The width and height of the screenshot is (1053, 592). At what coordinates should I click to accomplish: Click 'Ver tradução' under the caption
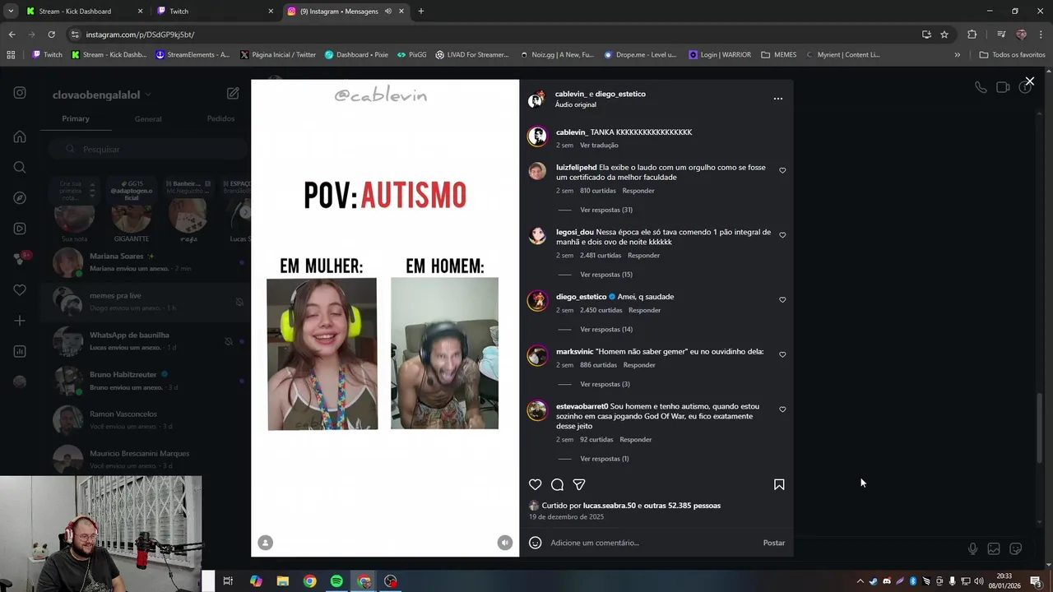click(x=599, y=146)
